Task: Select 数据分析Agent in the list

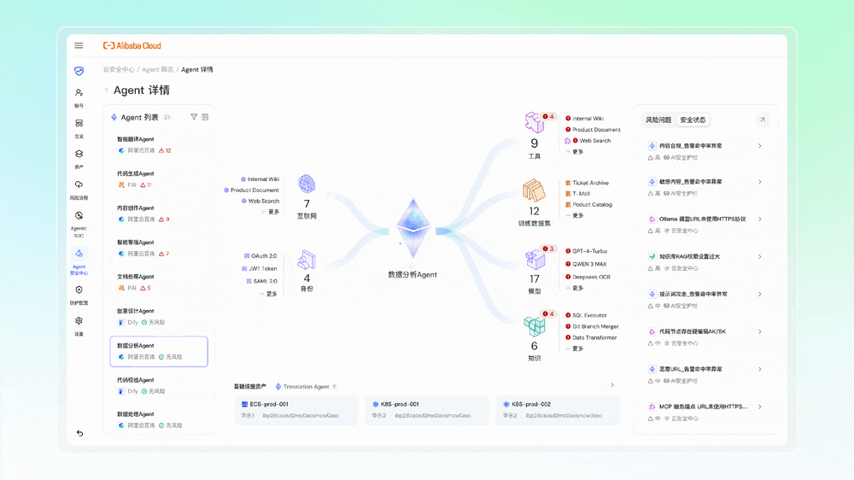Action: [159, 351]
